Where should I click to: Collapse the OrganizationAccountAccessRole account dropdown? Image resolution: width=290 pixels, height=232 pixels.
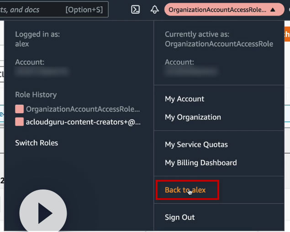pyautogui.click(x=221, y=9)
